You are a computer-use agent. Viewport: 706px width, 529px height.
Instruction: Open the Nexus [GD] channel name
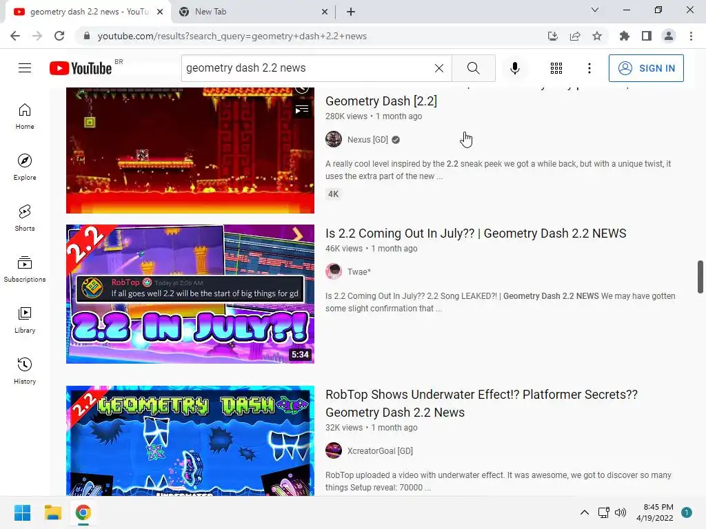click(367, 139)
